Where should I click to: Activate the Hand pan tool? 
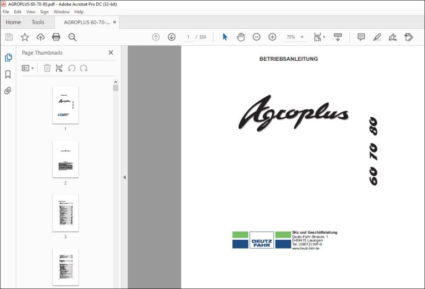click(x=241, y=37)
